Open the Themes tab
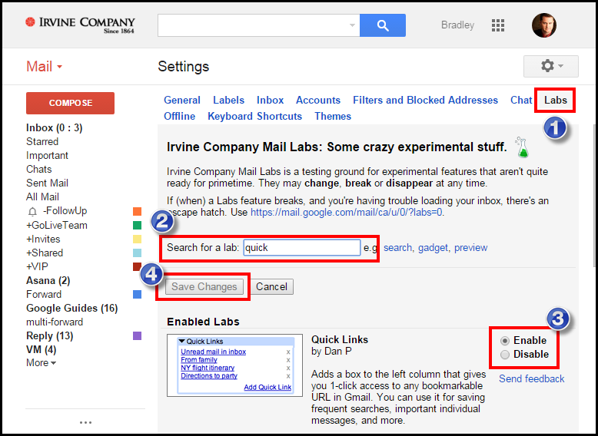The image size is (598, 436). pyautogui.click(x=333, y=116)
